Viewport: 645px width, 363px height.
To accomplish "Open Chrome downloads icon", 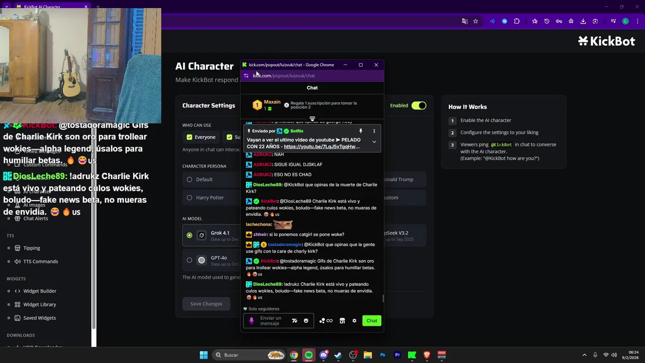I will point(583,21).
